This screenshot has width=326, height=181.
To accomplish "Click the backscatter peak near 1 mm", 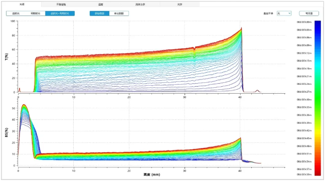I will 24,105.
